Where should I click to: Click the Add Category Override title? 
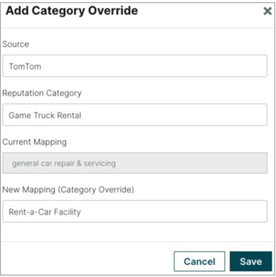pyautogui.click(x=72, y=11)
